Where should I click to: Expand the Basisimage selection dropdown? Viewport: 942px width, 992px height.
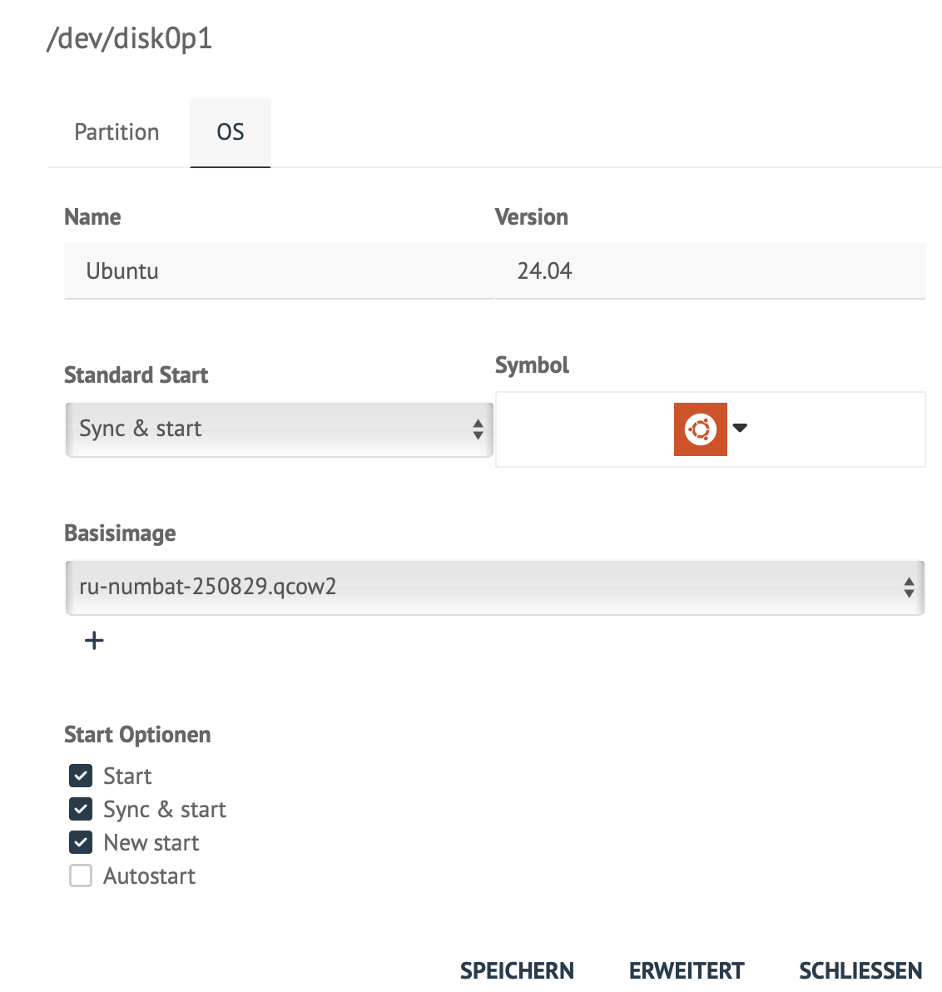494,588
